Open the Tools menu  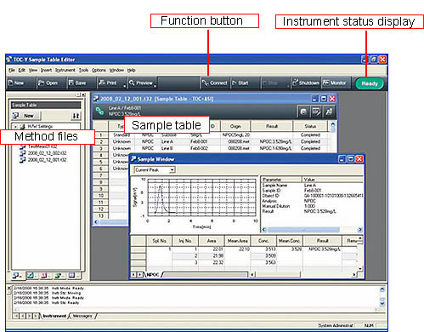(83, 70)
